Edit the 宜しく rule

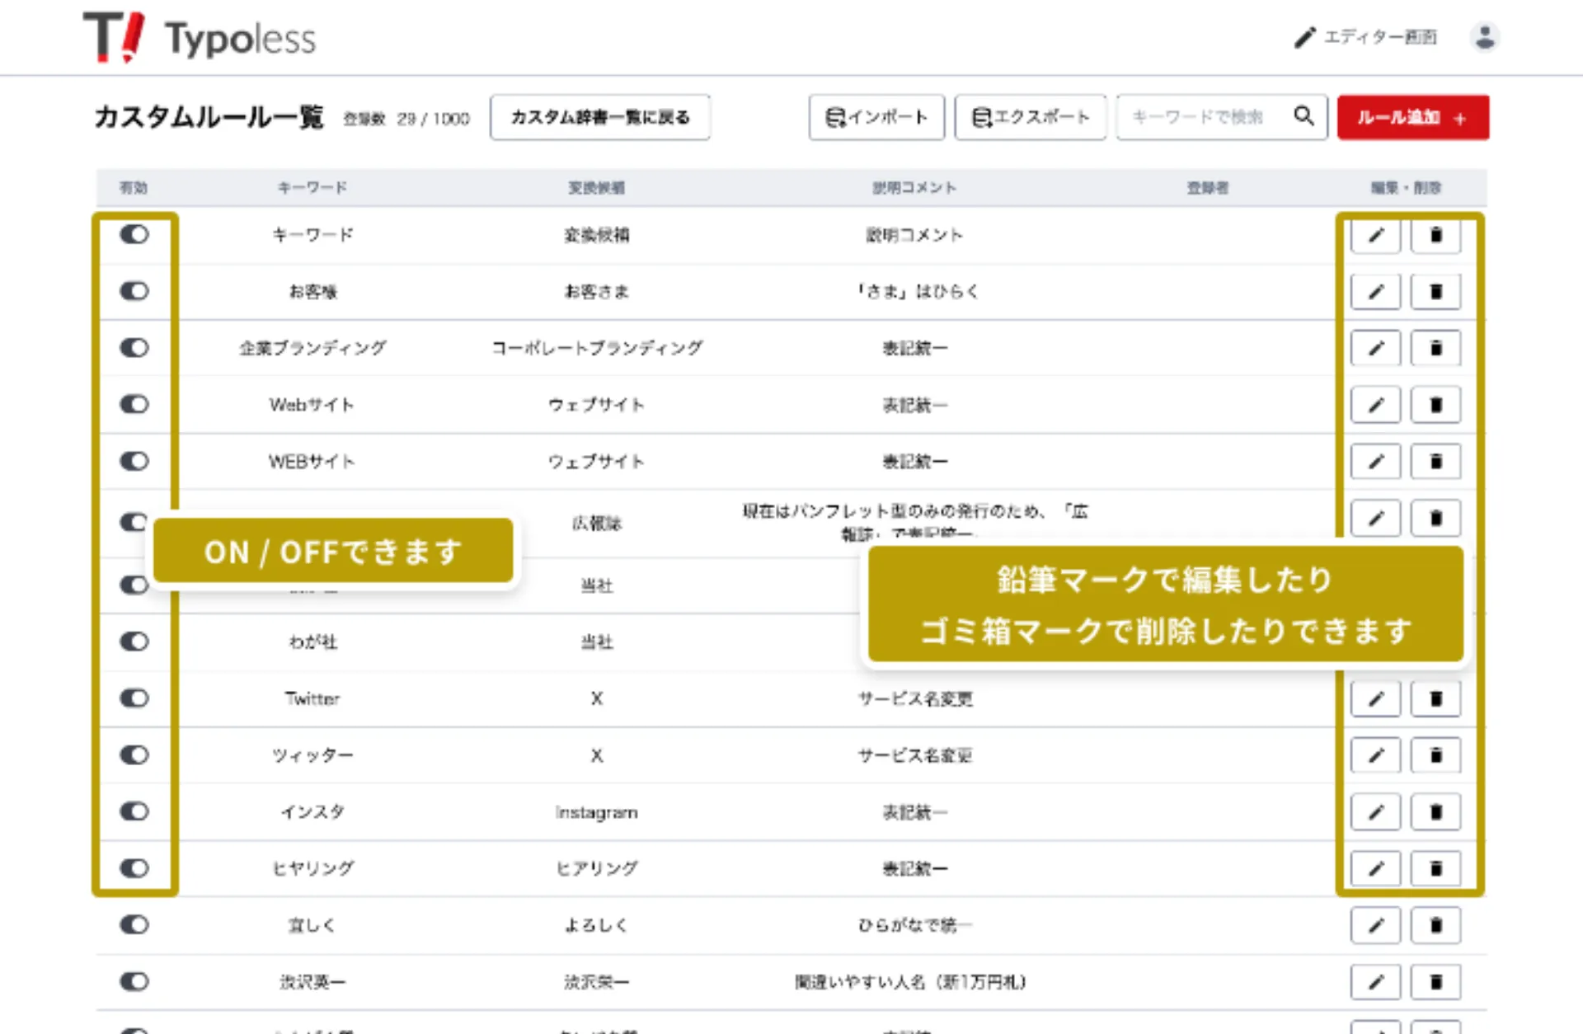coord(1375,925)
